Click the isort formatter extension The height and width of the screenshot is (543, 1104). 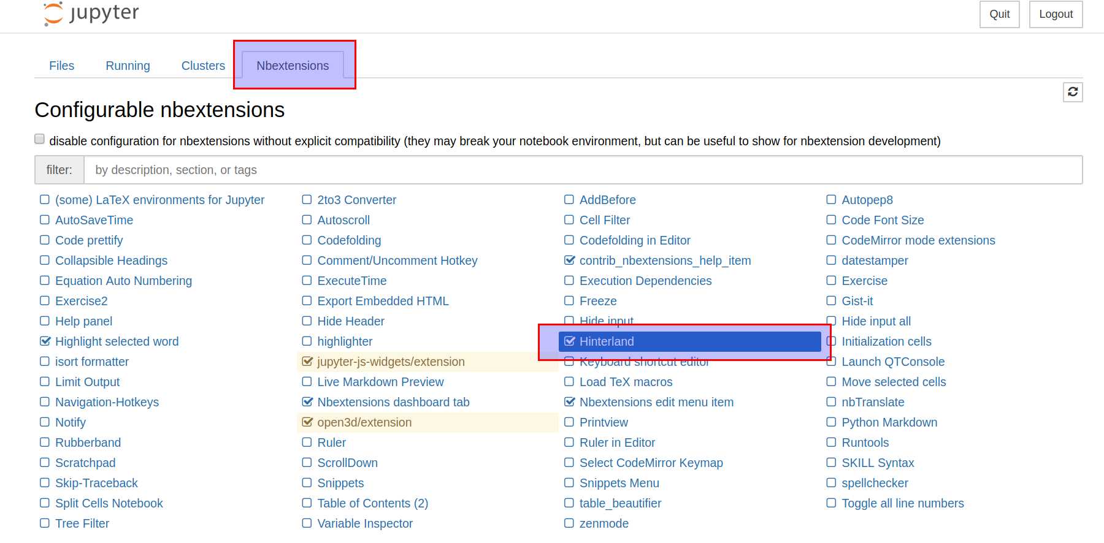(92, 362)
